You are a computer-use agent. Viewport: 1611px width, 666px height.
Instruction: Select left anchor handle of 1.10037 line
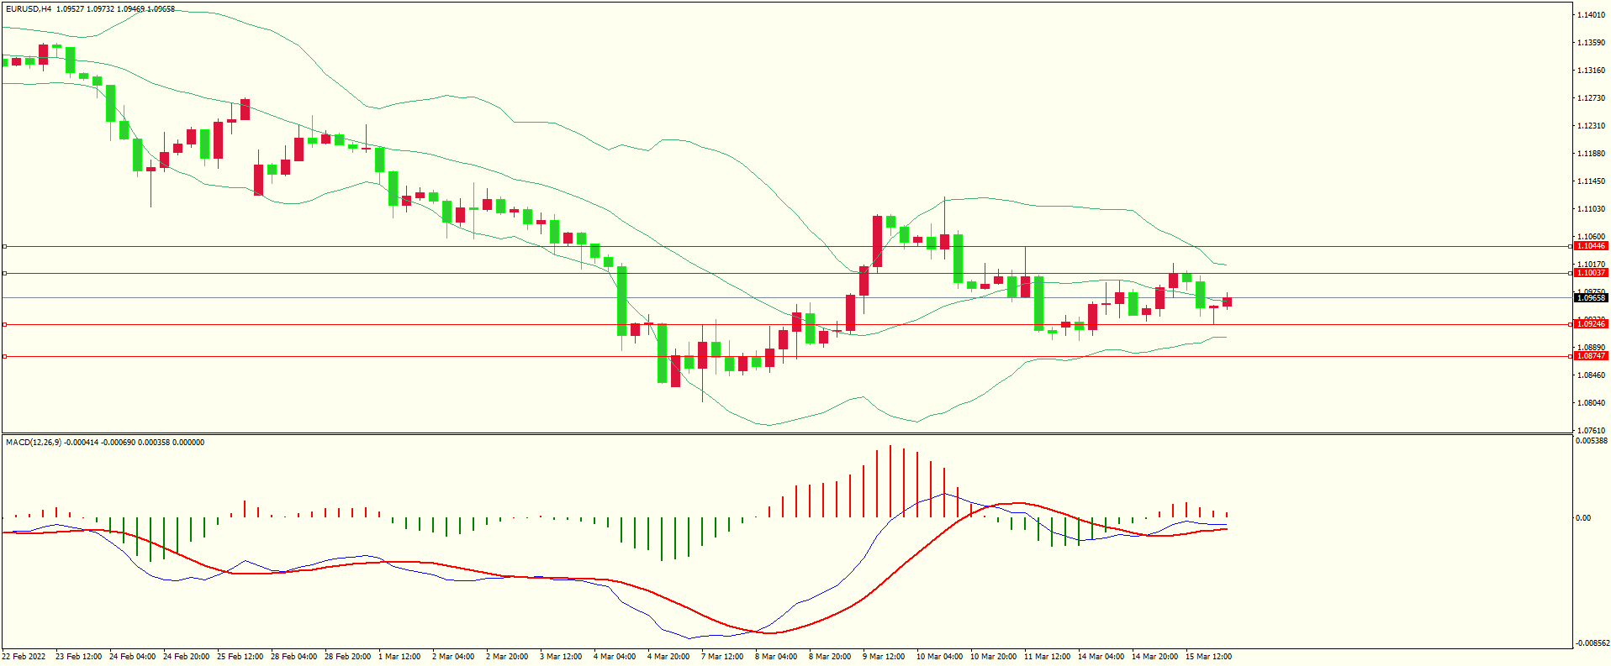4,273
